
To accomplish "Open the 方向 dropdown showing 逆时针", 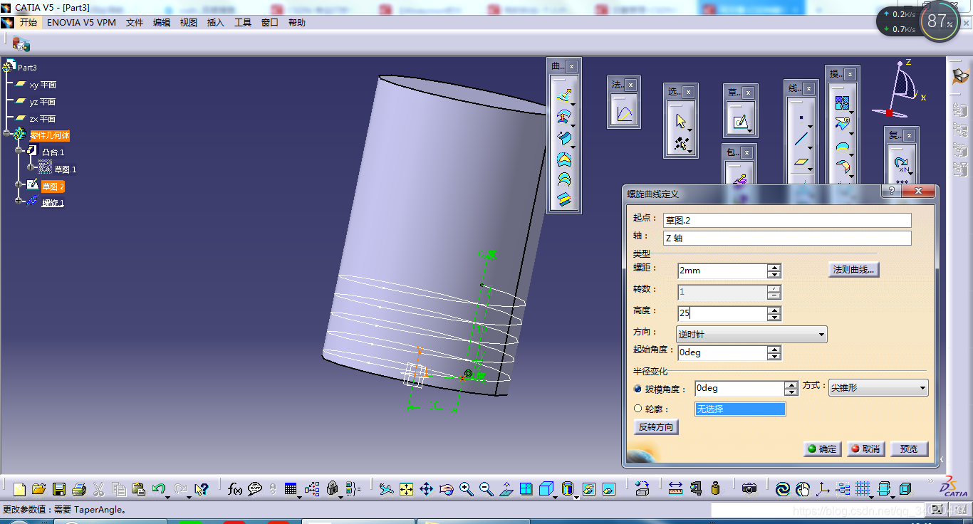I will pos(751,333).
